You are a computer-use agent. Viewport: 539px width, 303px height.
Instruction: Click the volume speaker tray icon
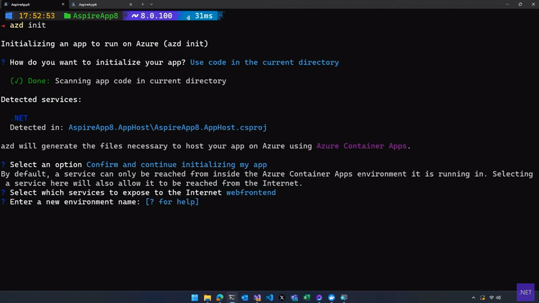pyautogui.click(x=498, y=298)
